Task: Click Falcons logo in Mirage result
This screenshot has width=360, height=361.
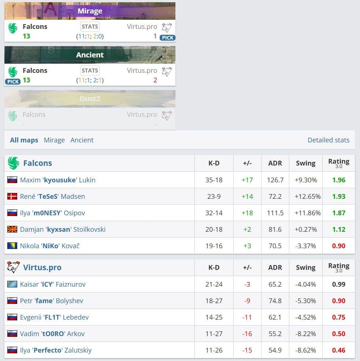Action: click(13, 28)
